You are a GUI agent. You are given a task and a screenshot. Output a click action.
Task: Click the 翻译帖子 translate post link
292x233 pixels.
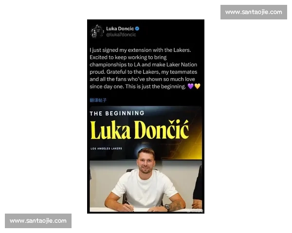pos(98,100)
